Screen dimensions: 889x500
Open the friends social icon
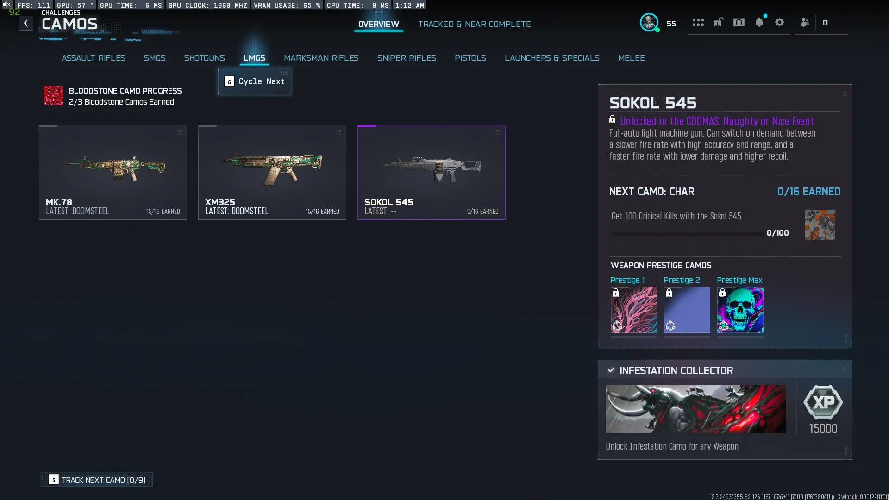click(x=805, y=22)
